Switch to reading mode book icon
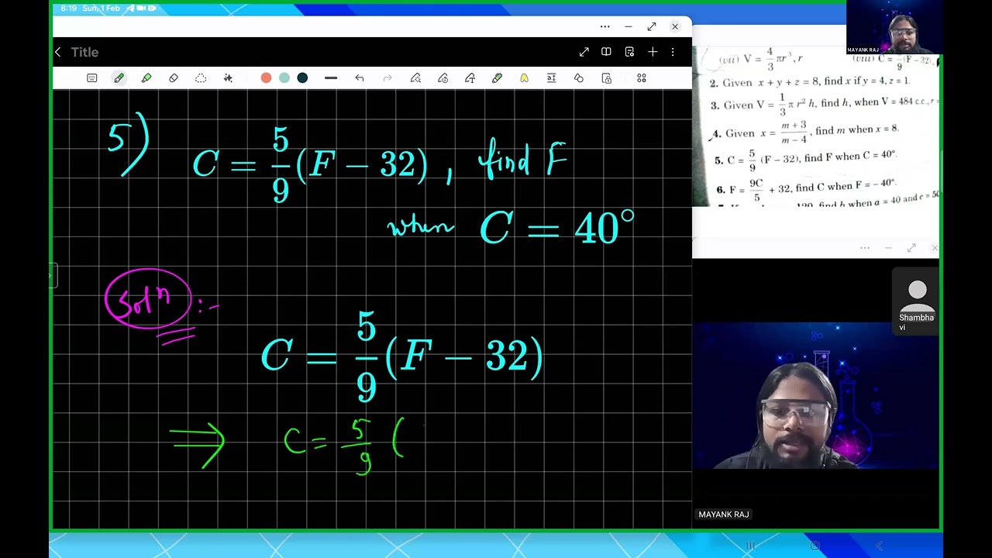The height and width of the screenshot is (558, 992). click(606, 52)
